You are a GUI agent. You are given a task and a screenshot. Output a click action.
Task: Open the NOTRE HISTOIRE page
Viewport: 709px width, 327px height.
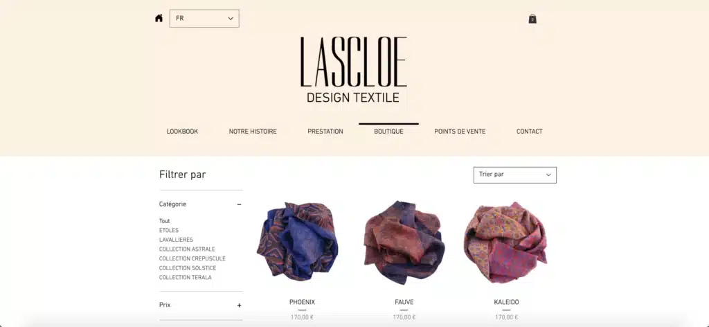tap(253, 132)
